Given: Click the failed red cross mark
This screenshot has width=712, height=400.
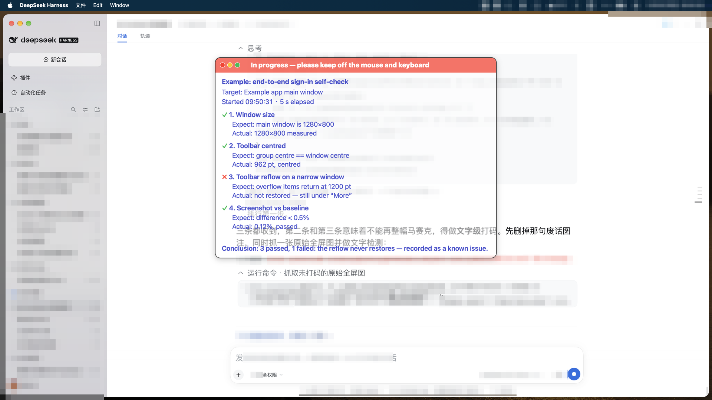Looking at the screenshot, I should (224, 177).
